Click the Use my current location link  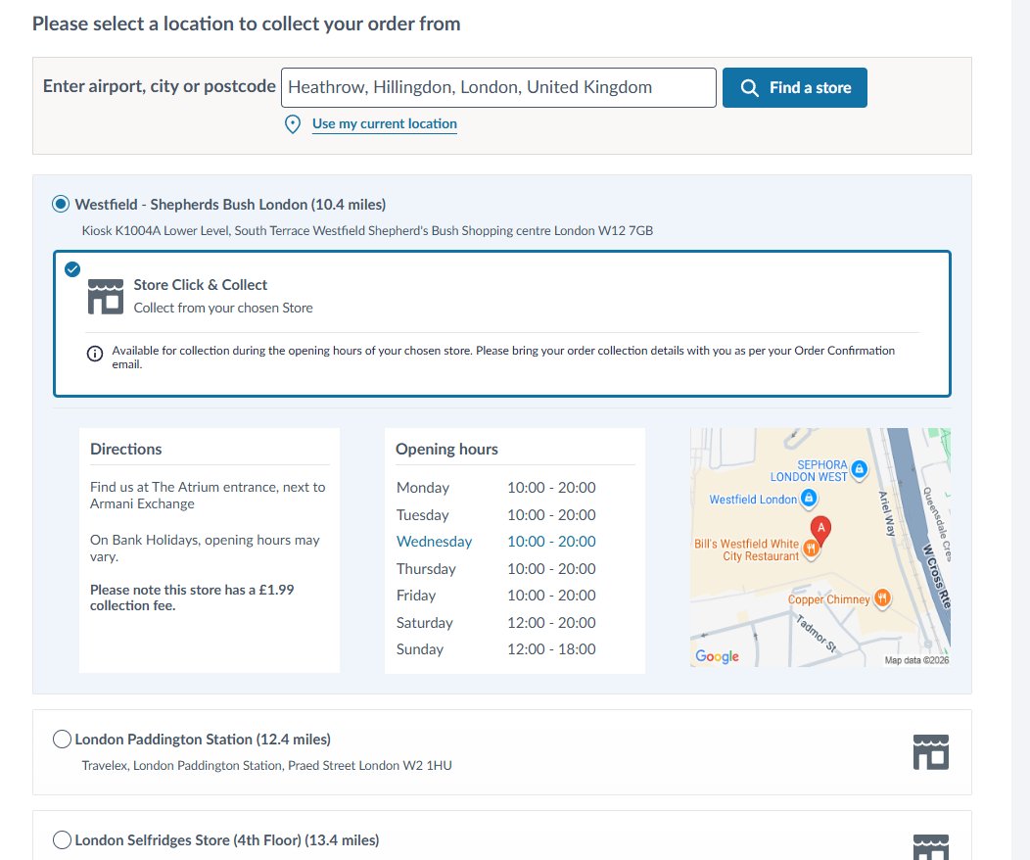(384, 123)
